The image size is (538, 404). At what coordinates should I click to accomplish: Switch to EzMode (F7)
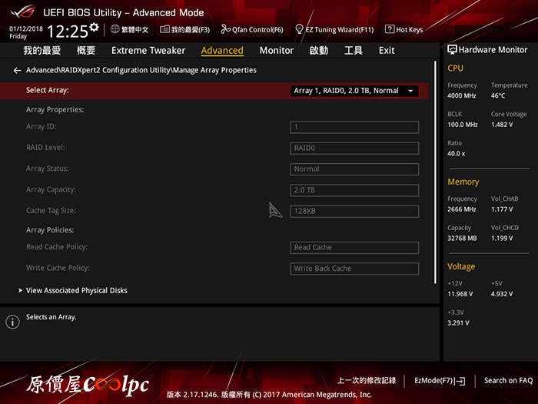click(x=440, y=381)
